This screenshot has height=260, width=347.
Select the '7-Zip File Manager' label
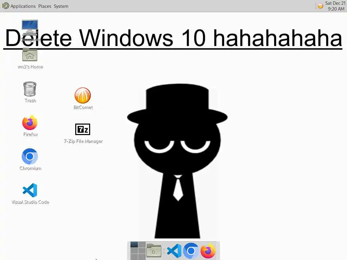83,141
